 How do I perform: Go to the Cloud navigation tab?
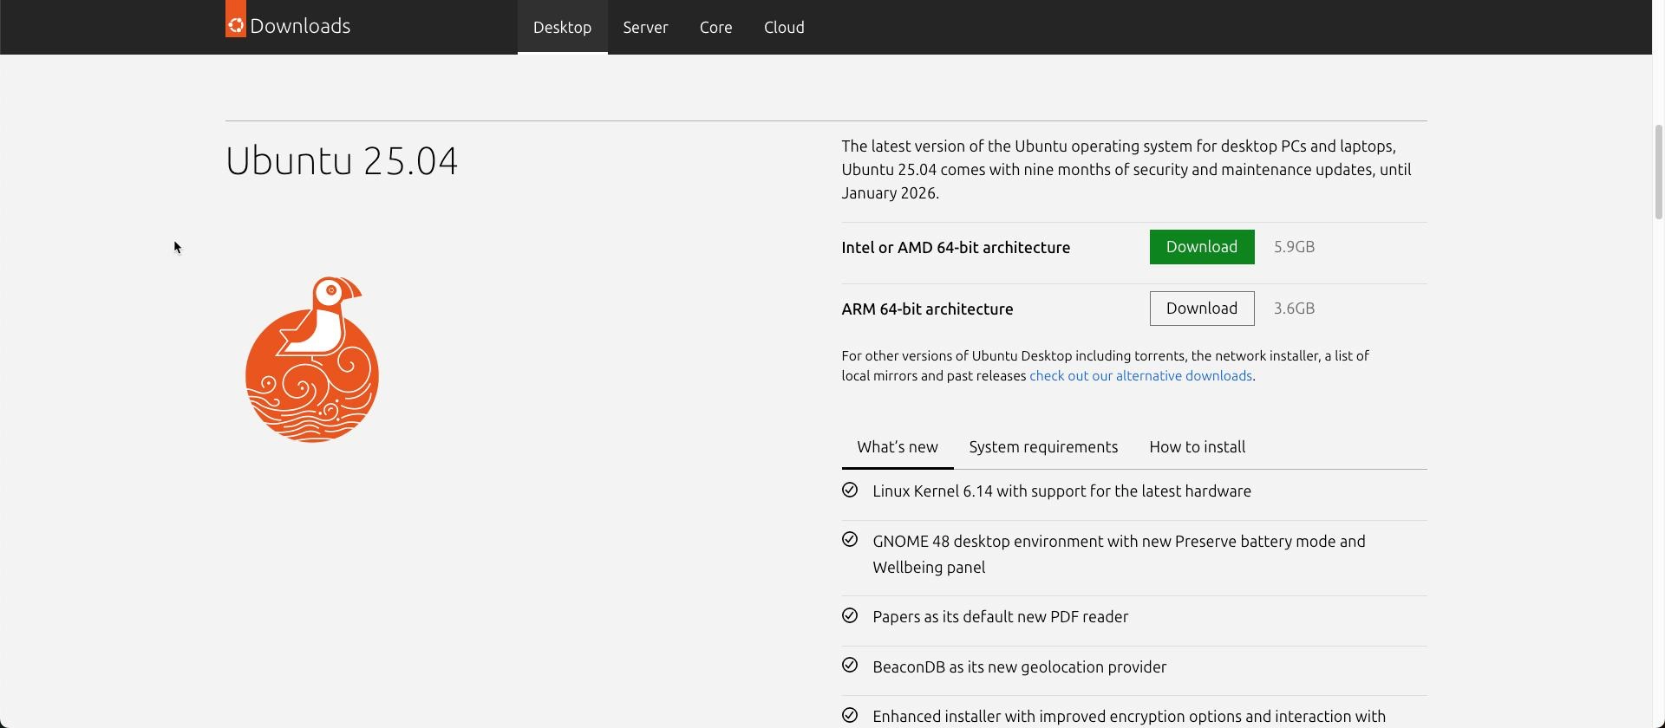pyautogui.click(x=784, y=27)
